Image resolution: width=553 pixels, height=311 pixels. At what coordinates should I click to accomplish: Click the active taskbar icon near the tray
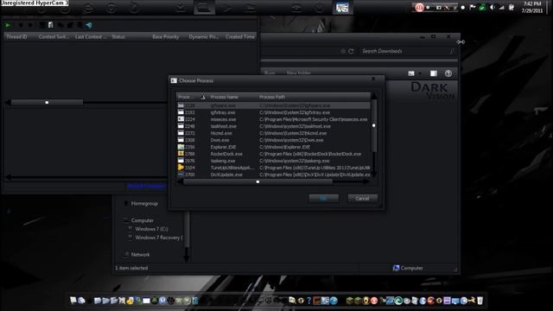point(342,8)
